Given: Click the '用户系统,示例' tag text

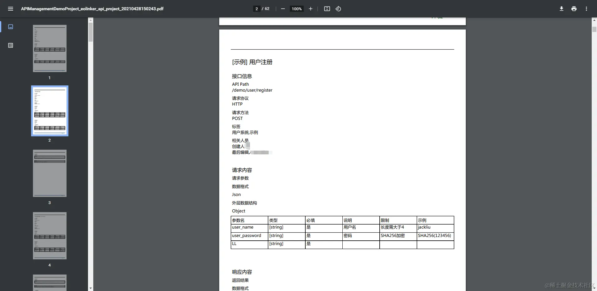Looking at the screenshot, I should tap(245, 132).
